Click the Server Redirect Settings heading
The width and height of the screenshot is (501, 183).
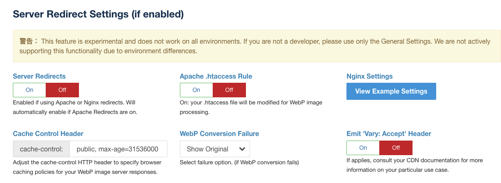coord(98,14)
